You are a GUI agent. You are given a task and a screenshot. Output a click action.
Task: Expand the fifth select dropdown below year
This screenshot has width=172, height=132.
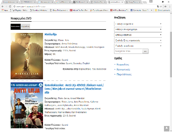point(138,46)
